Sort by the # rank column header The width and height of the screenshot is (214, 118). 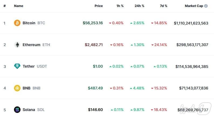click(x=5, y=6)
